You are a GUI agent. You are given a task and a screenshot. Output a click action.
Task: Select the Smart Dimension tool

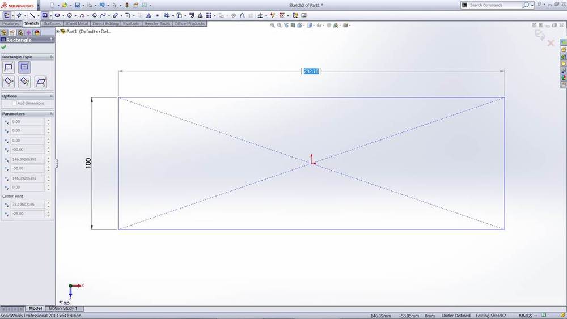click(x=19, y=15)
